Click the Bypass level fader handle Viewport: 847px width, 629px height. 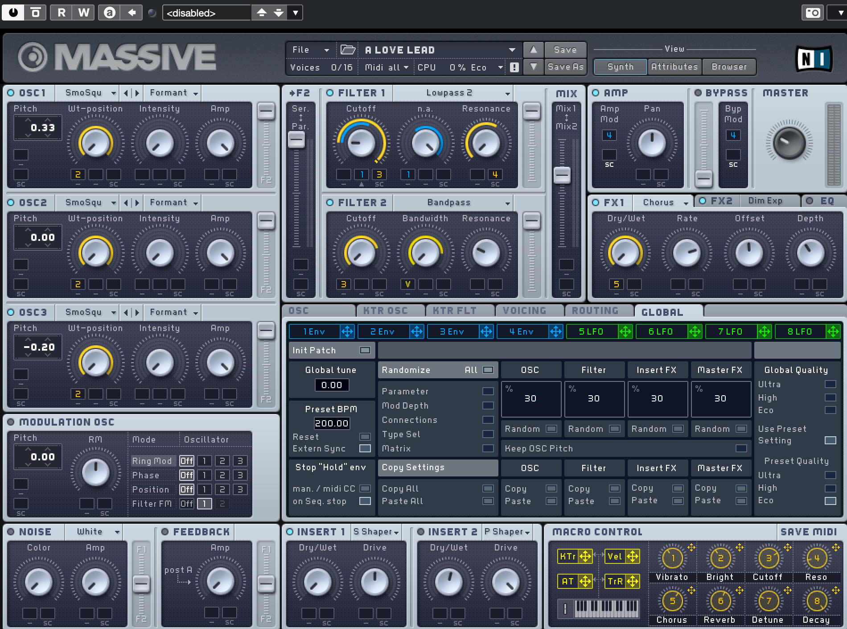click(x=703, y=179)
